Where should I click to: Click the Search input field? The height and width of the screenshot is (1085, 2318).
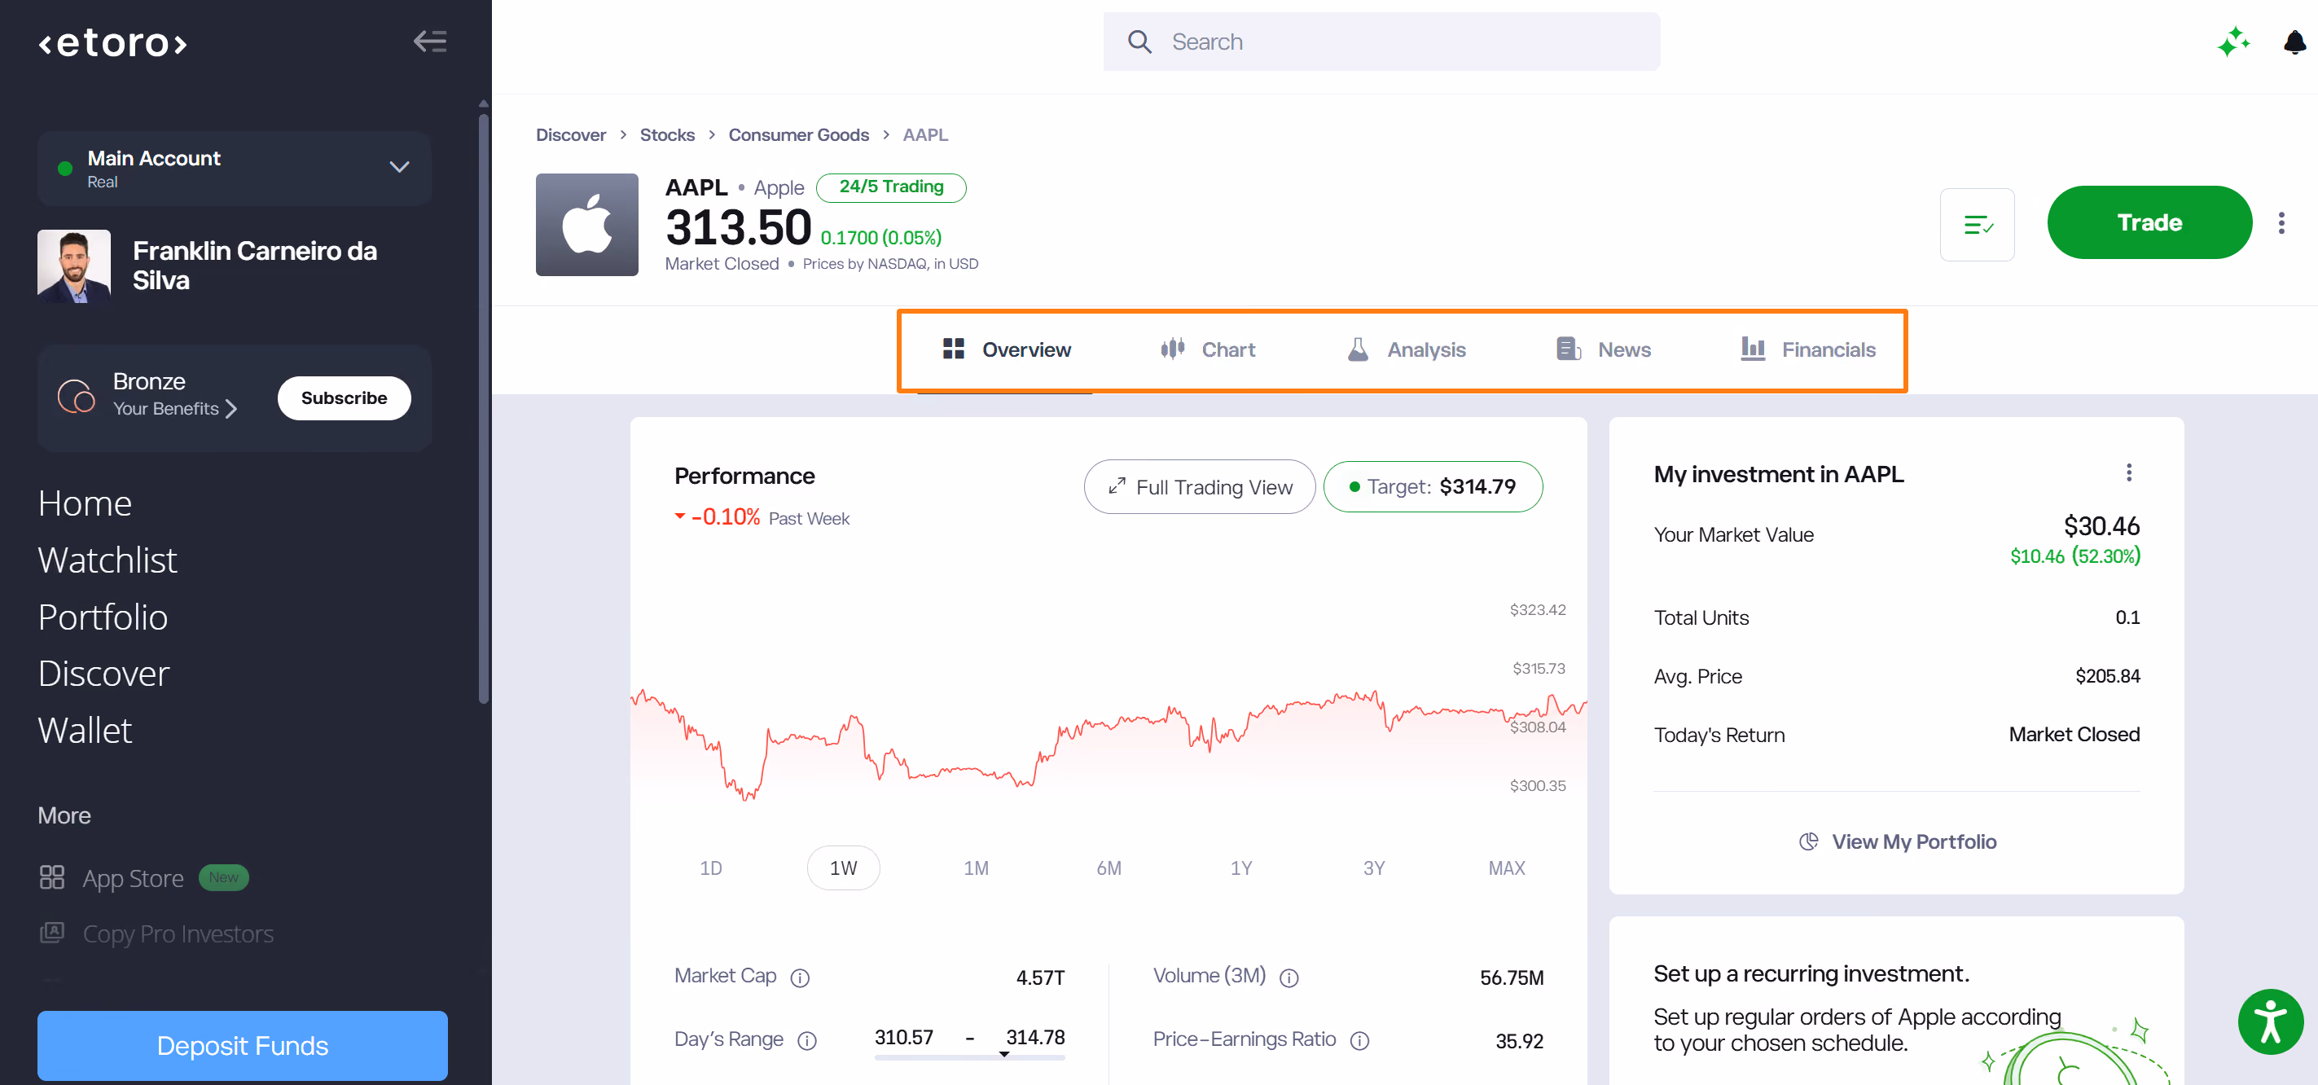1381,42
